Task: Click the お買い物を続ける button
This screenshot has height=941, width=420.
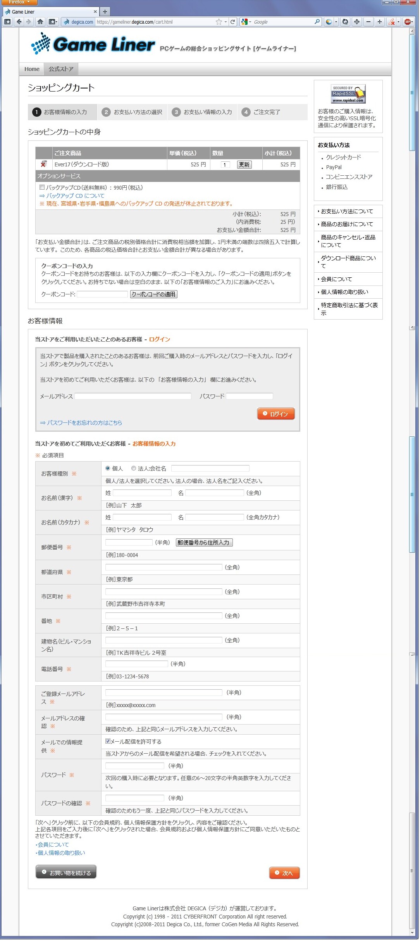Action: click(x=66, y=872)
